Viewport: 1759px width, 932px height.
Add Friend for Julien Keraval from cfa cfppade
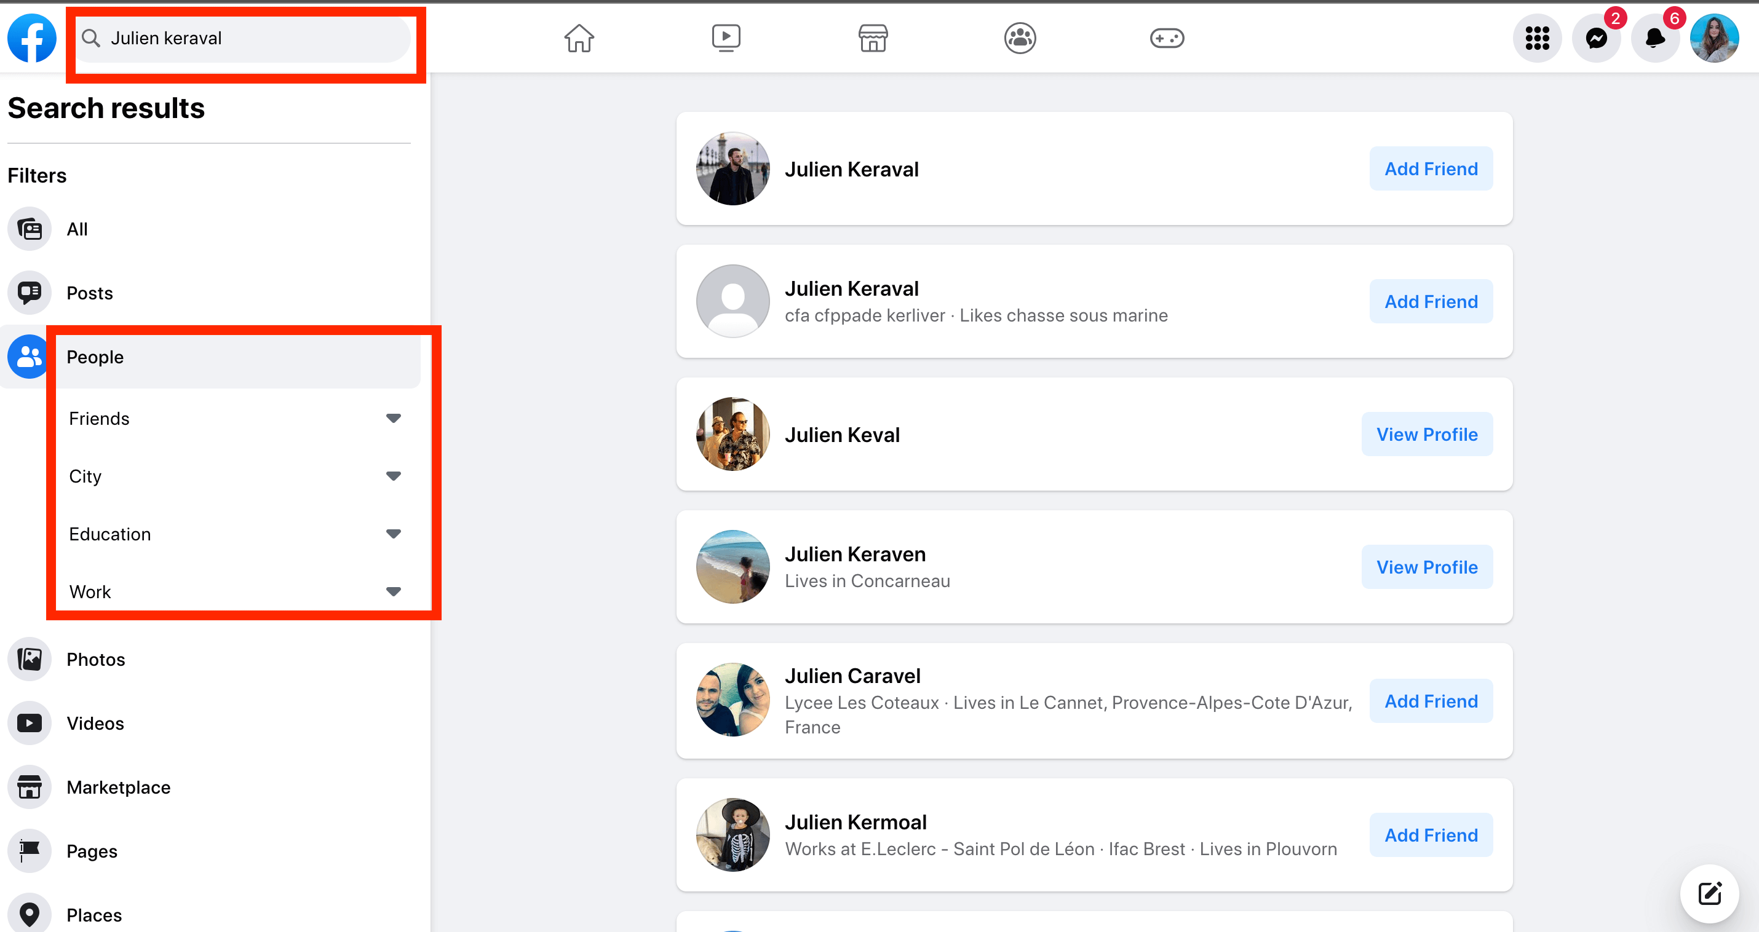[1431, 301]
